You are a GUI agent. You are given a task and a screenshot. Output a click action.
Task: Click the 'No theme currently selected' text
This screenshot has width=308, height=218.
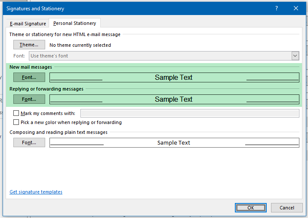(x=80, y=45)
